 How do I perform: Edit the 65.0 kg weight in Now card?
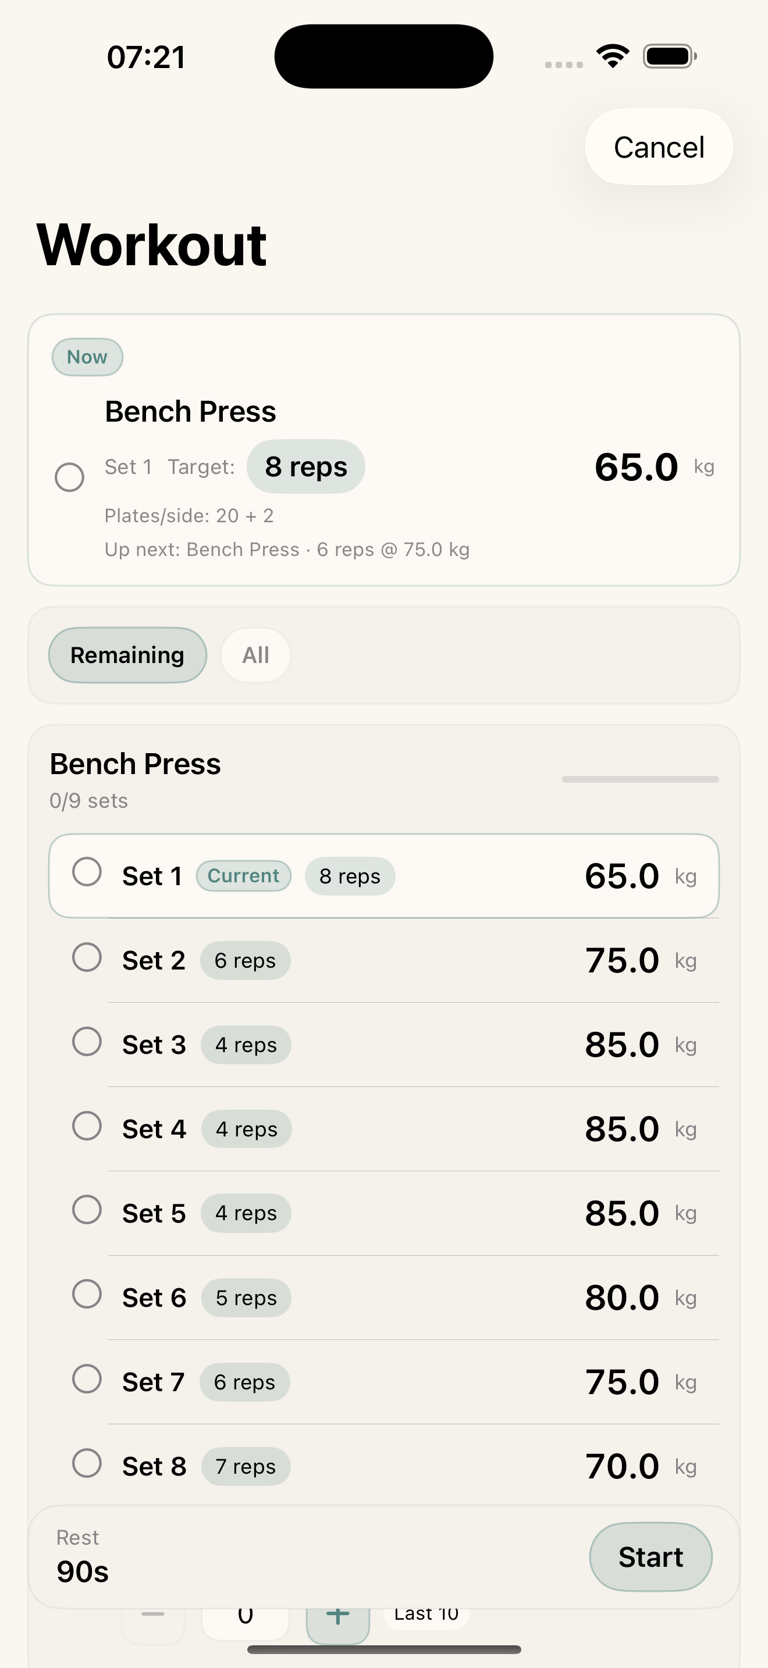point(637,467)
